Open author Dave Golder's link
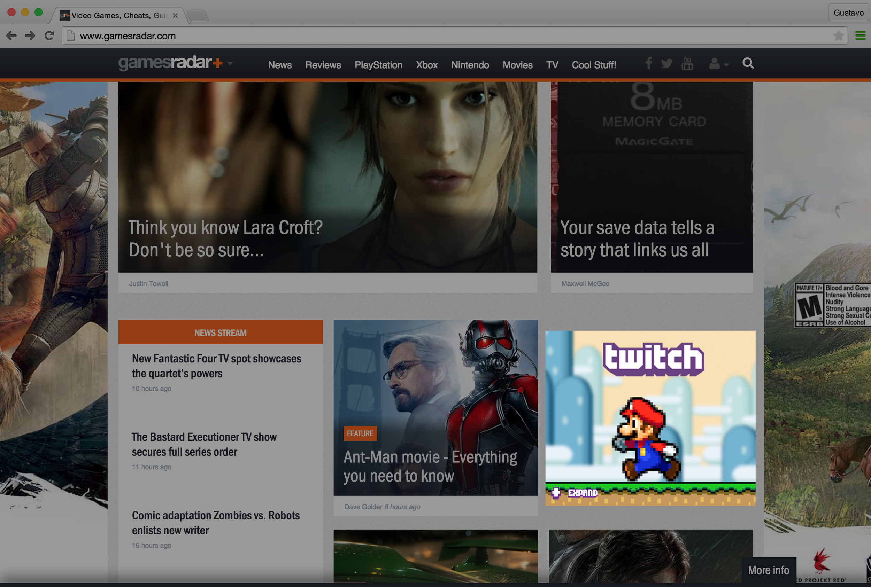 (x=363, y=507)
